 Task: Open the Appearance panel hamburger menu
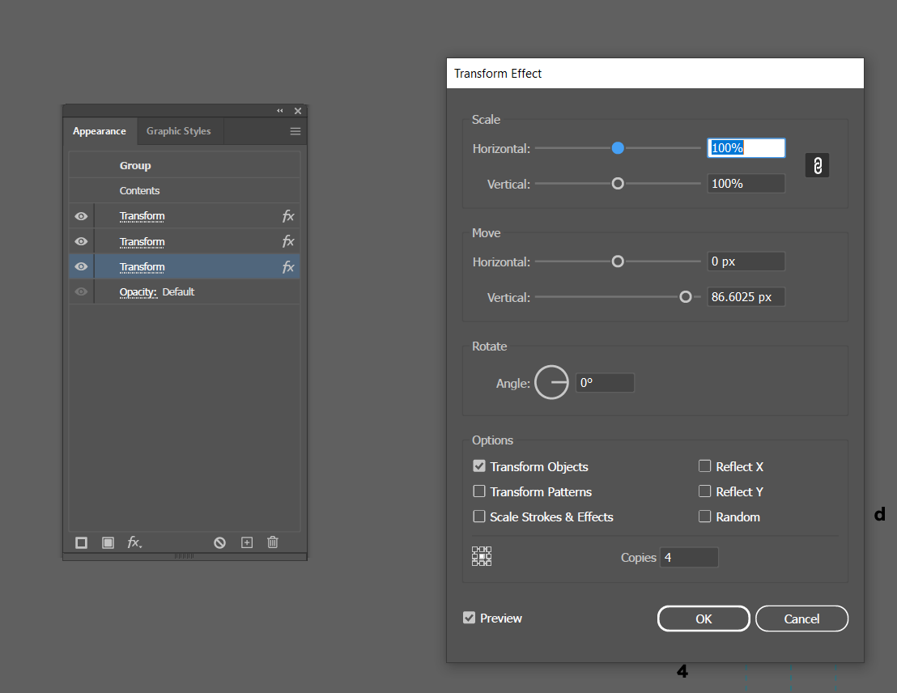(295, 131)
